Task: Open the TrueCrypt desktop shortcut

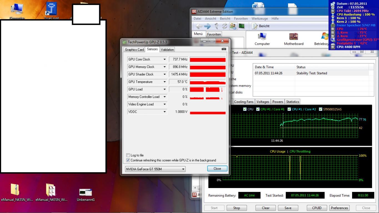Action: pos(52,8)
